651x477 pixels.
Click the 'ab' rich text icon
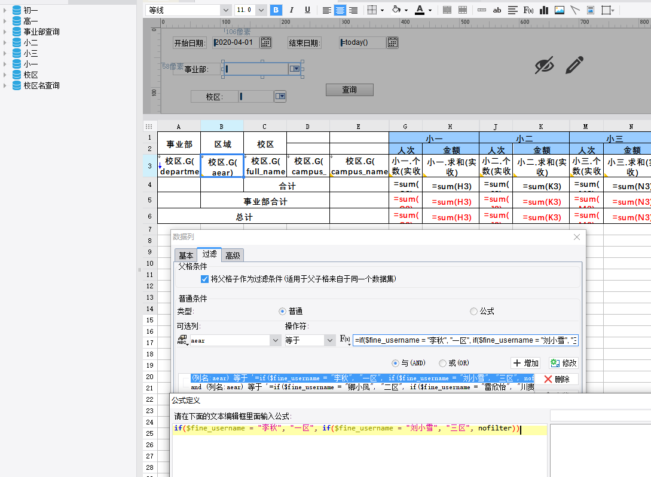[497, 10]
